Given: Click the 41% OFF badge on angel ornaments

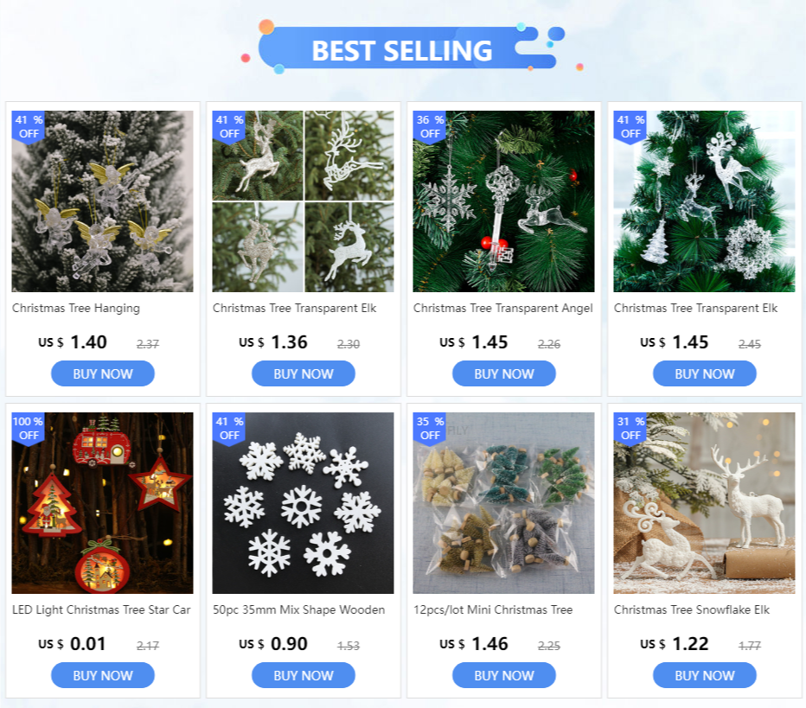Looking at the screenshot, I should click(29, 127).
